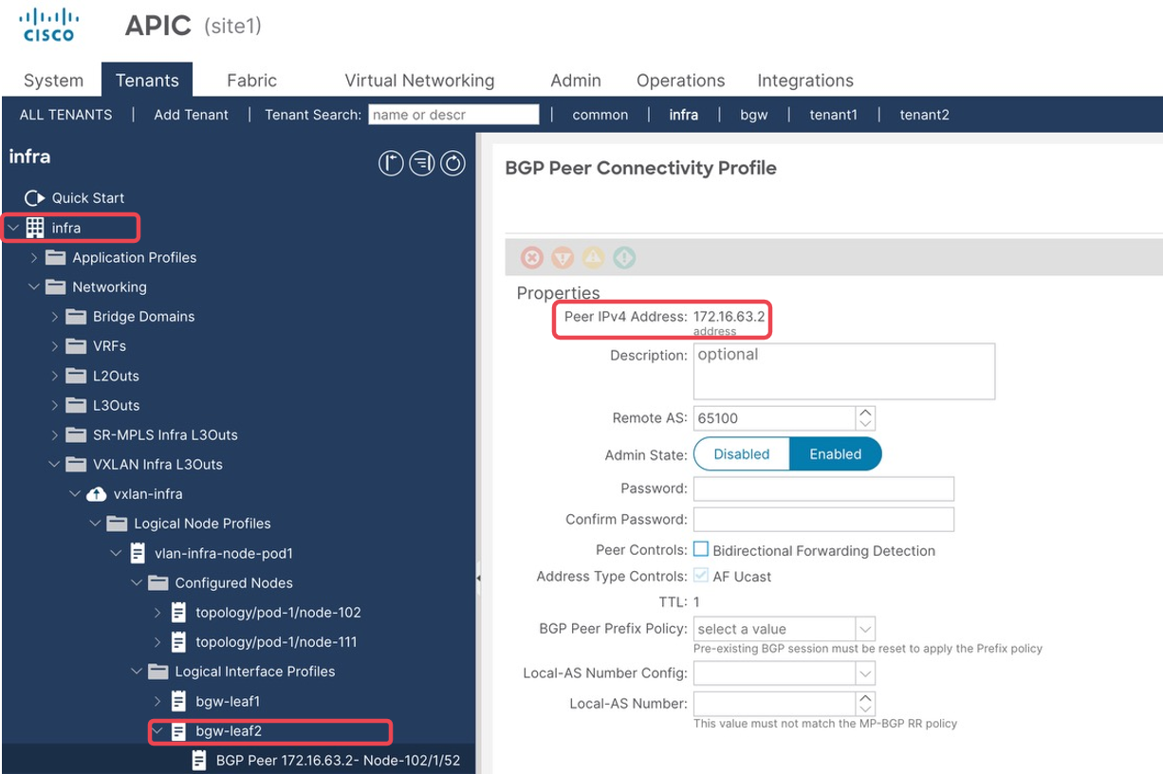Set Admin State to Disabled

pyautogui.click(x=742, y=454)
